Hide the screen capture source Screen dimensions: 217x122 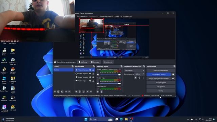[x=90, y=74]
